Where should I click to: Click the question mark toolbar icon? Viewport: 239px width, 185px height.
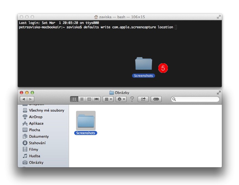tap(132, 99)
